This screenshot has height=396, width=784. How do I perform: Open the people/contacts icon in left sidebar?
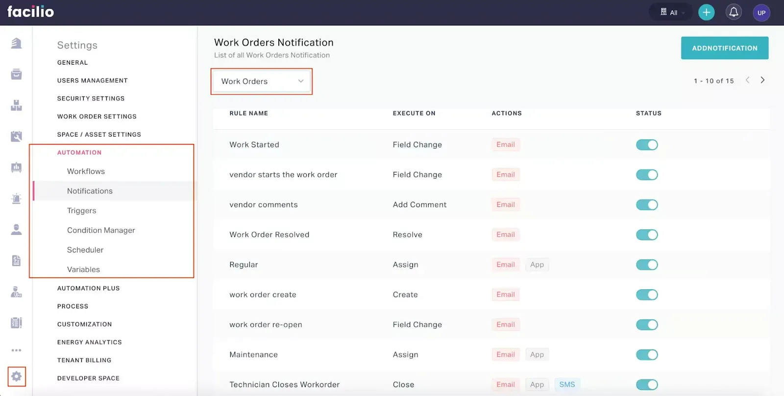pos(17,230)
